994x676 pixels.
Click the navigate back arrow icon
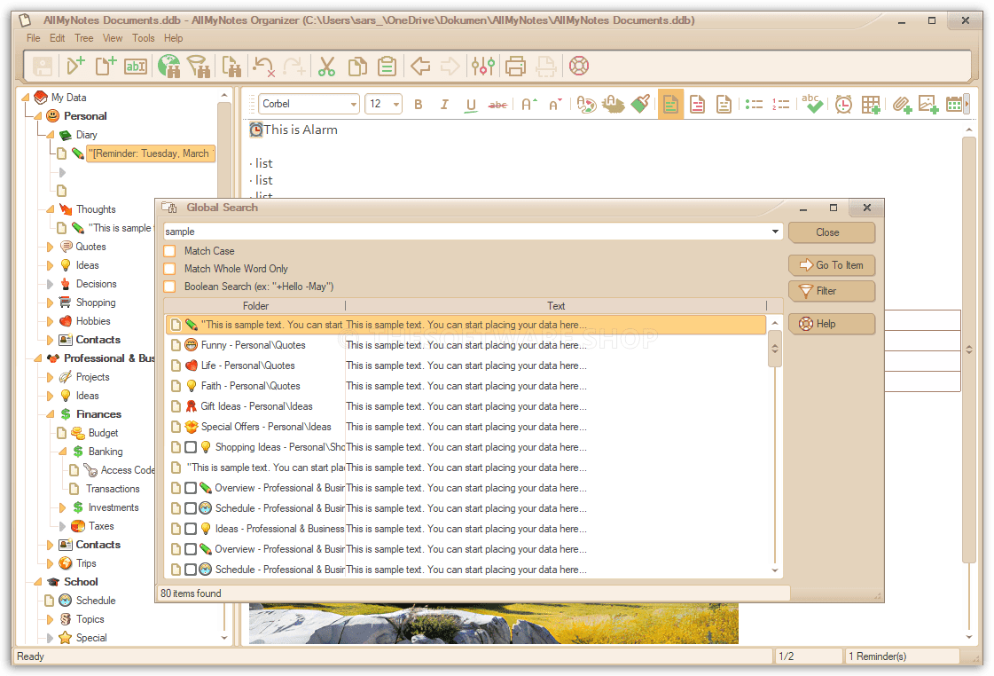point(420,66)
